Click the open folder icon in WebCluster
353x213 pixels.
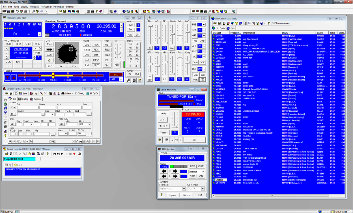215,23
